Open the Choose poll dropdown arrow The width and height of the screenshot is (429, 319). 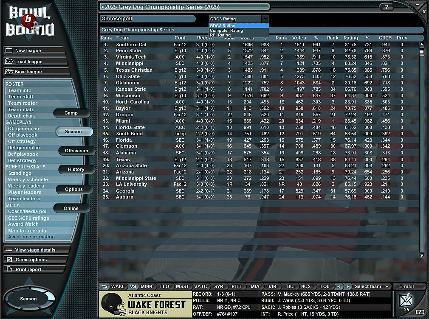(265, 19)
